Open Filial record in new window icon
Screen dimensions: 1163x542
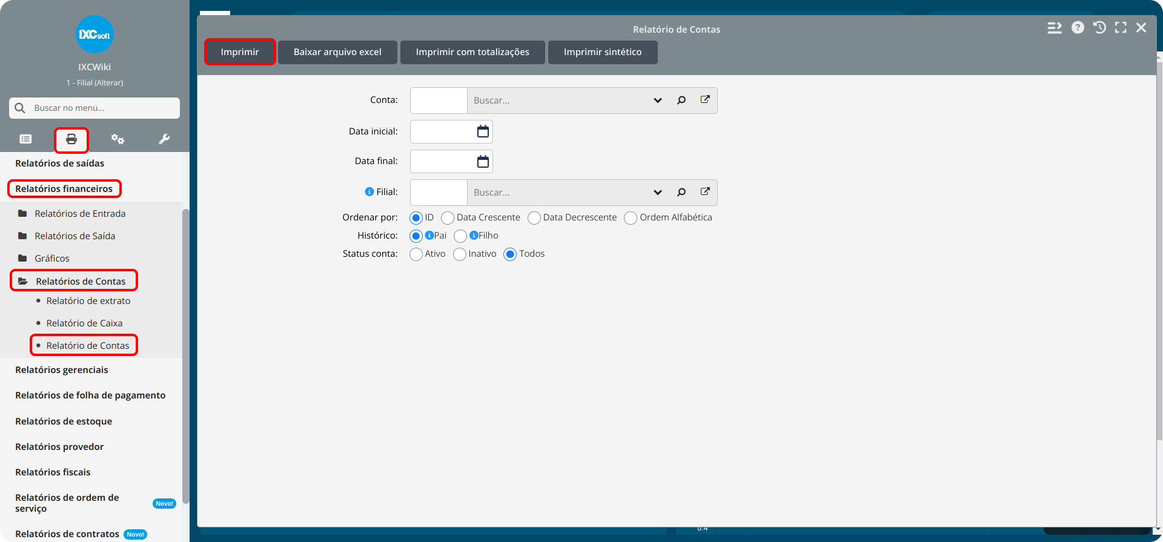[x=705, y=192]
